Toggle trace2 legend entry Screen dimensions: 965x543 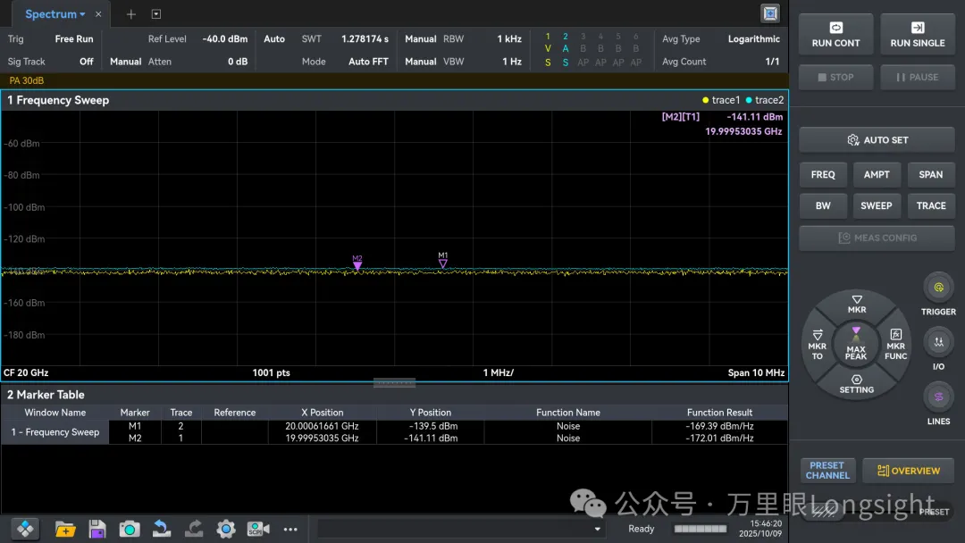click(x=765, y=100)
